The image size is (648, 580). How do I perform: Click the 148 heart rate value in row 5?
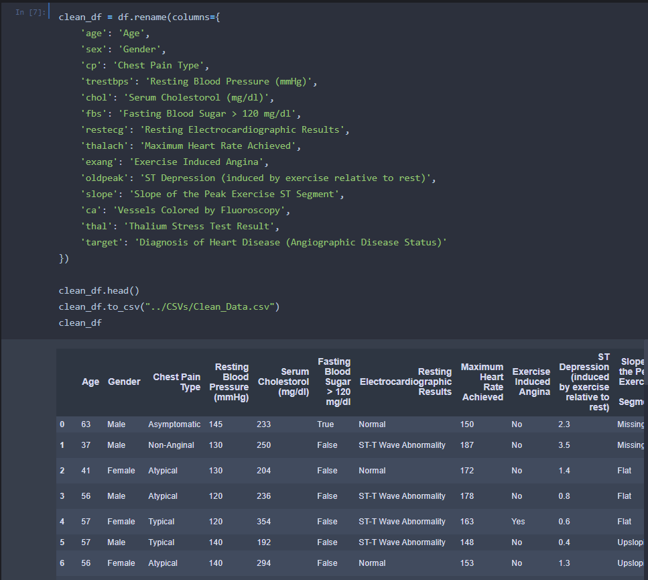click(467, 543)
